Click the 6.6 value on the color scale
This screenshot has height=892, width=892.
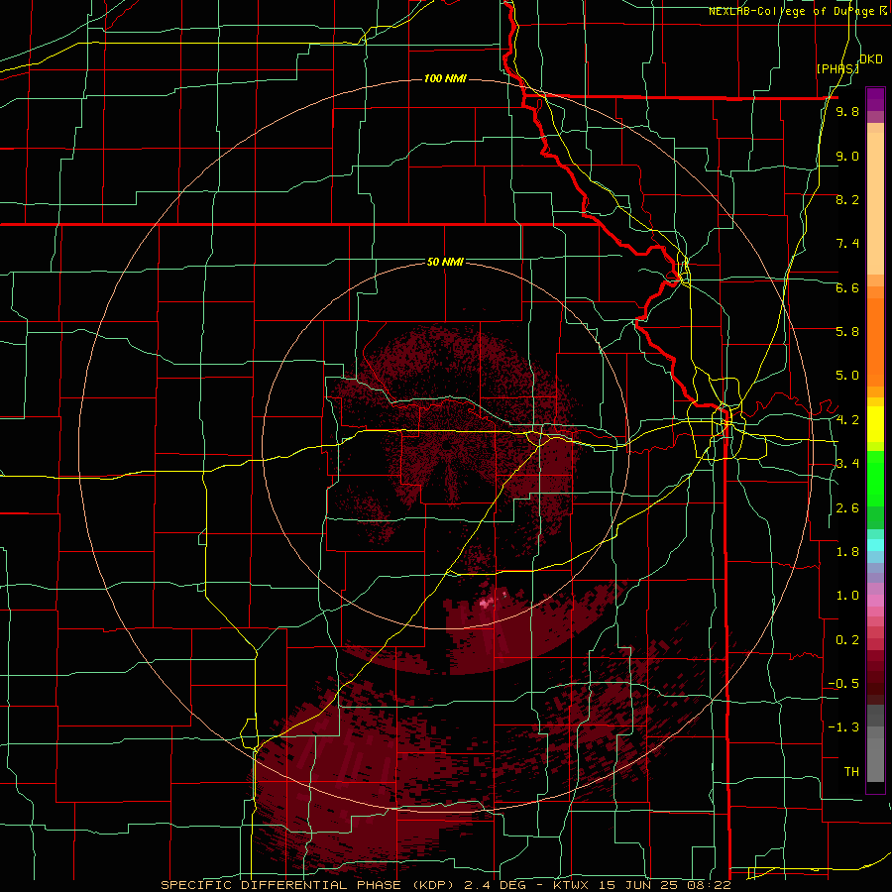847,287
